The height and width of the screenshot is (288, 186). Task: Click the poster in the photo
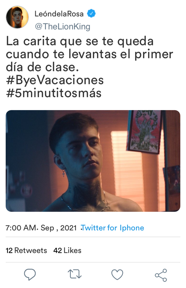click(145, 131)
